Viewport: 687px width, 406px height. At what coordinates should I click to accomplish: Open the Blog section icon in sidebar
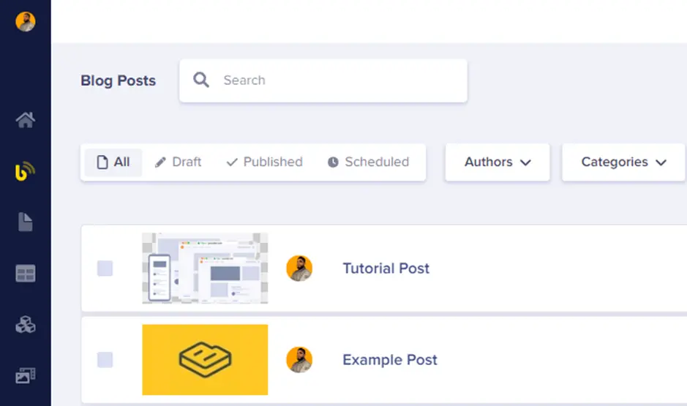tap(26, 172)
